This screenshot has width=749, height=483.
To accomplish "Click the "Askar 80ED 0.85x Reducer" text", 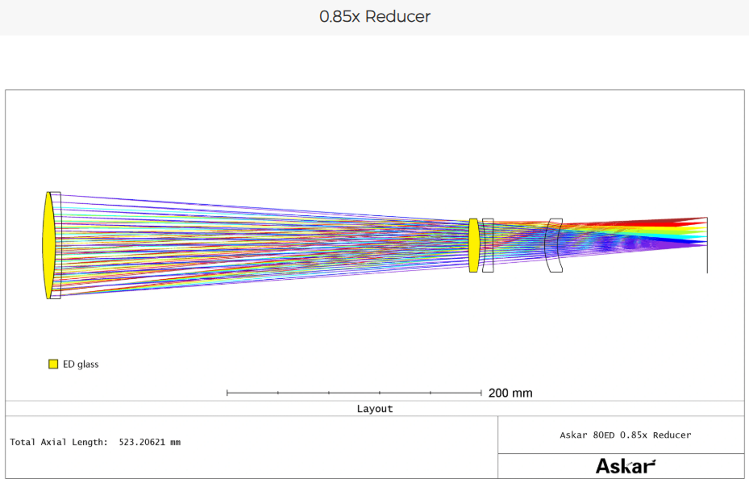I will point(625,435).
